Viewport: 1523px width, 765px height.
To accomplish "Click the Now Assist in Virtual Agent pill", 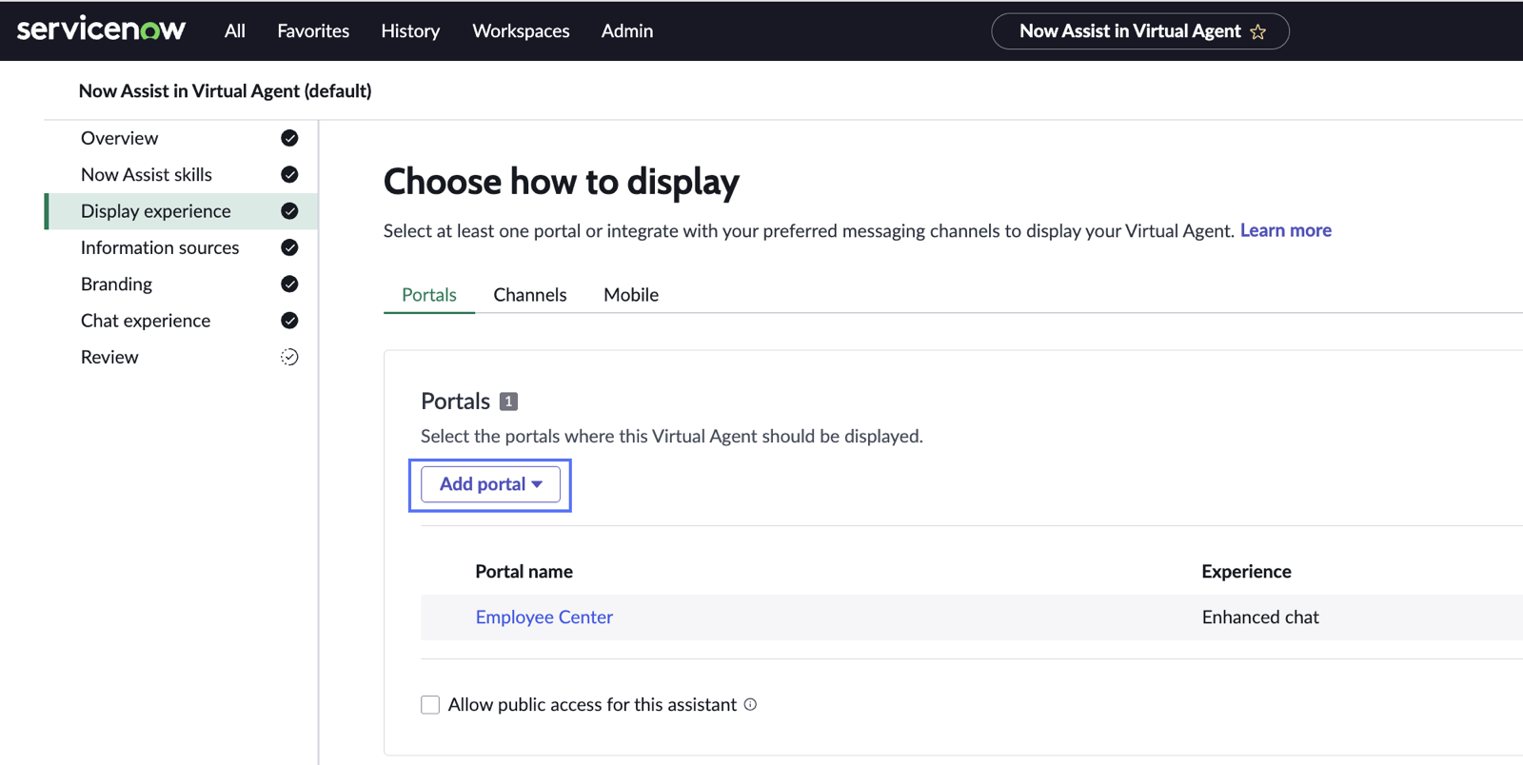I will point(1140,31).
